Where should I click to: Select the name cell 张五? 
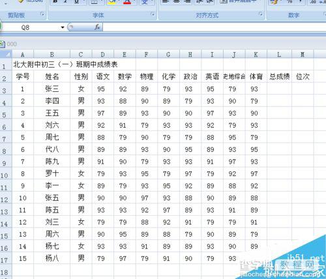(52, 198)
